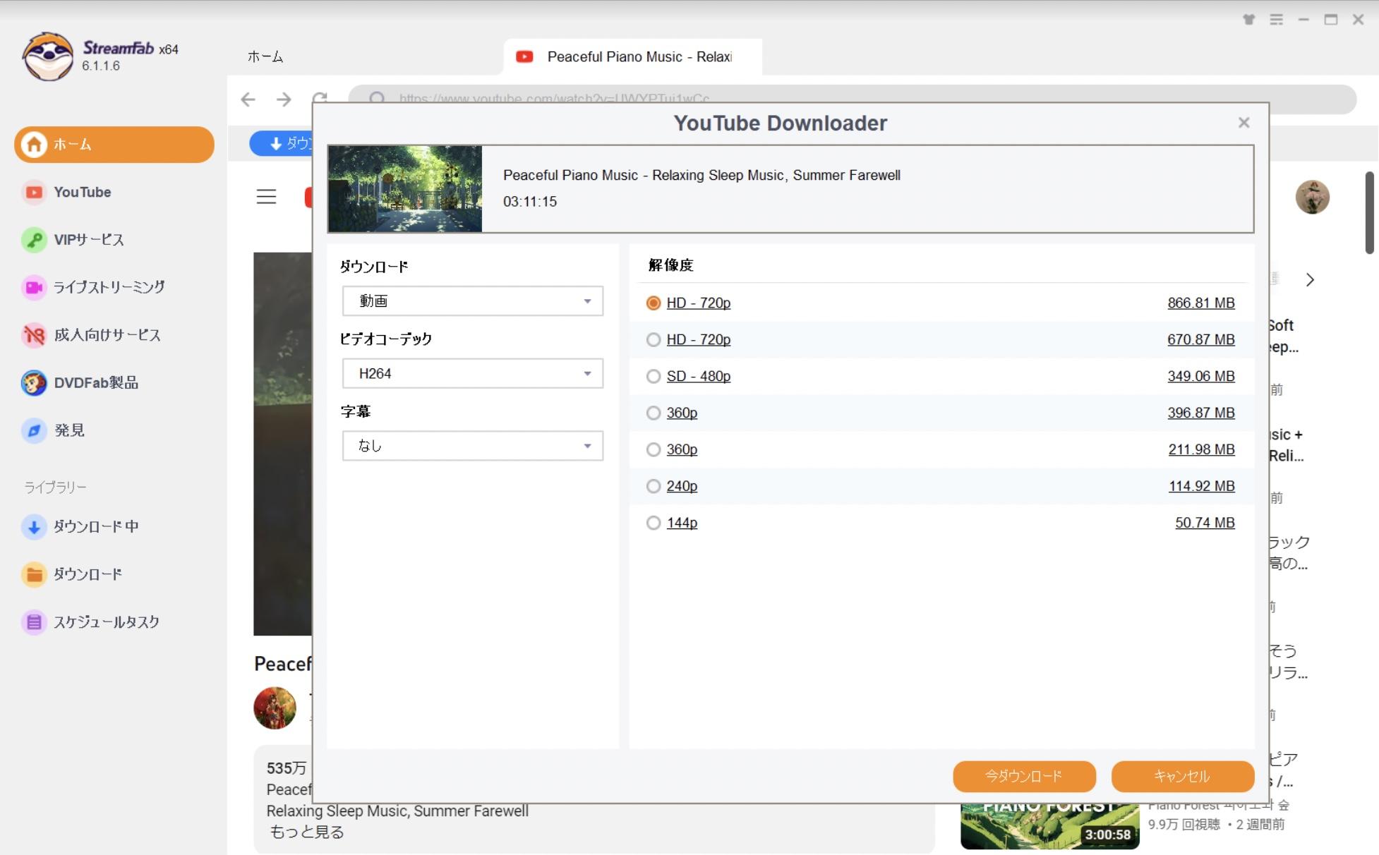Viewport: 1379px width, 855px height.
Task: Open スケジュールタスク list icon
Action: coord(34,622)
